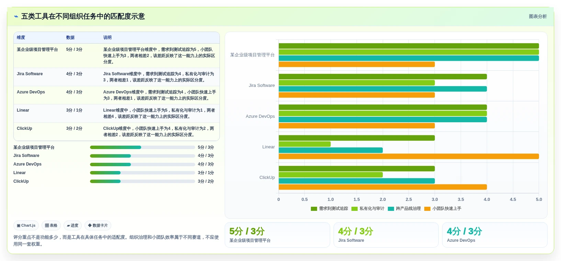Screen dimensions: 561x261
Task: Select the 数据卡片 tag chip
Action: click(x=98, y=226)
